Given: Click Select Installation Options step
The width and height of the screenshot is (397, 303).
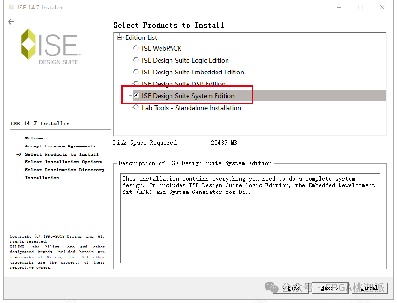Looking at the screenshot, I should click(63, 162).
